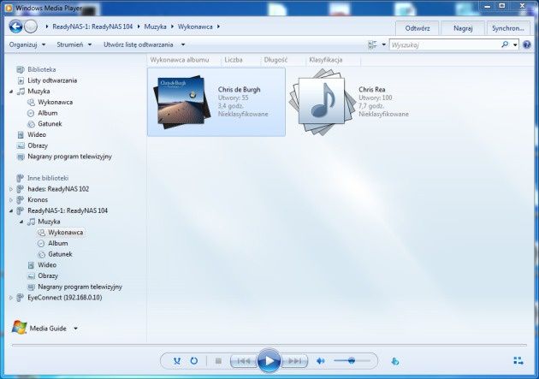This screenshot has height=379, width=539.
Task: Switch to the Synchronizuj tab
Action: [x=508, y=28]
